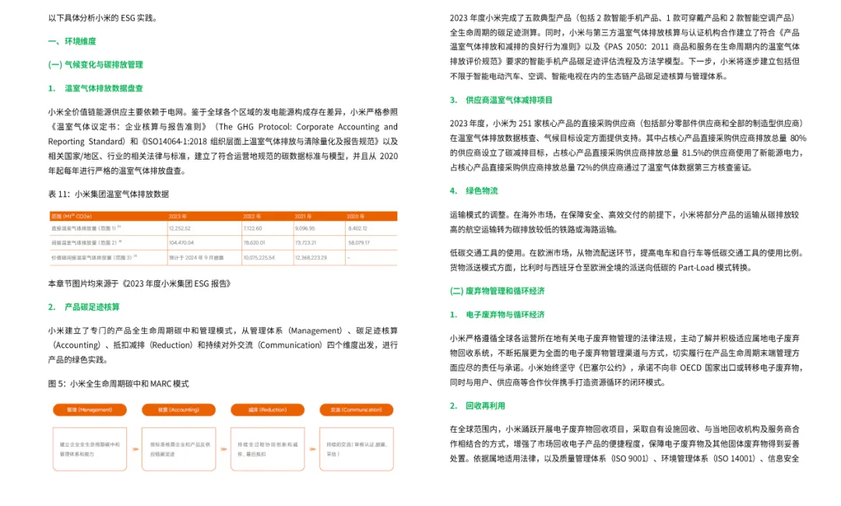Select heading "2. 回收再利用"
Screen dimensions: 841x506
[x=477, y=406]
